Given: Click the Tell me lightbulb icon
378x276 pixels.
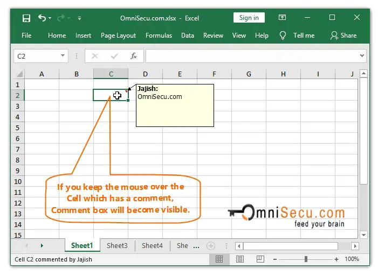Looking at the screenshot, I should (283, 36).
